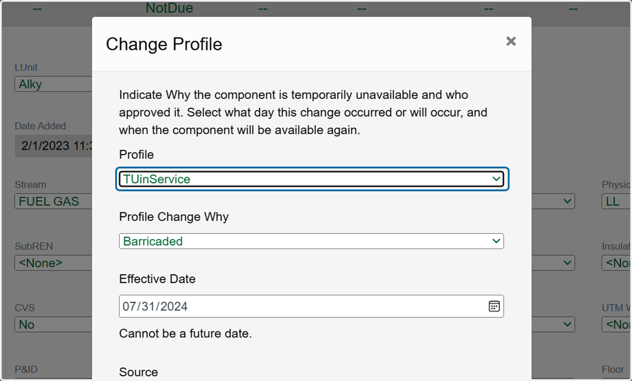Open the Effective Date calendar picker icon
The height and width of the screenshot is (381, 632).
pos(493,306)
